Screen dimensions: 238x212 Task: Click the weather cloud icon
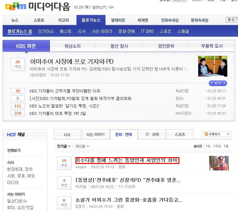pyautogui.click(x=111, y=7)
